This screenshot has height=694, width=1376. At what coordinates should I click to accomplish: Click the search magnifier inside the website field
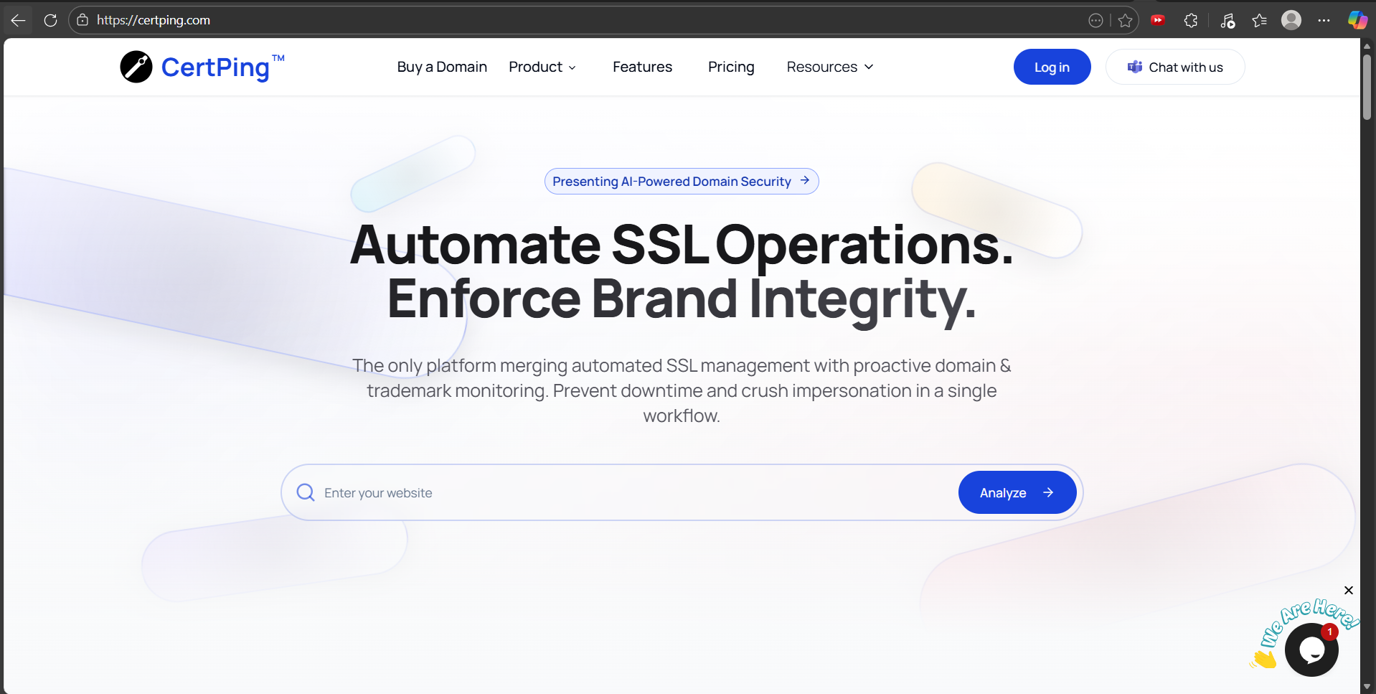tap(306, 492)
